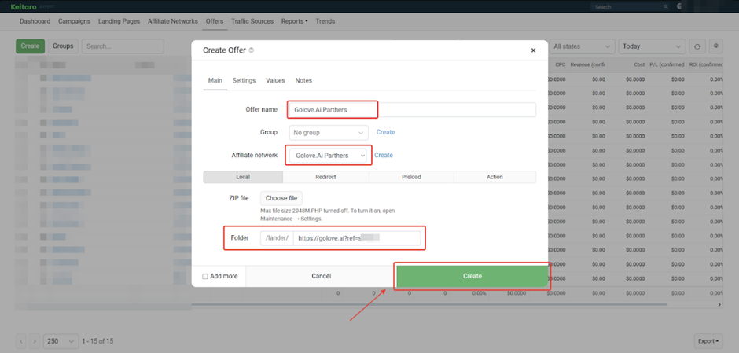Viewport: 739px width, 353px height.
Task: Click the search magnifier icon in top bar
Action: 665,7
